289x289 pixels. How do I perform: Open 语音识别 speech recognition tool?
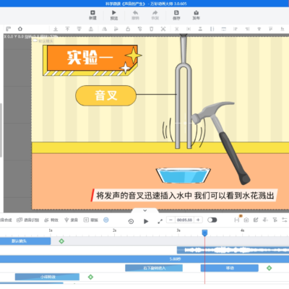27,220
